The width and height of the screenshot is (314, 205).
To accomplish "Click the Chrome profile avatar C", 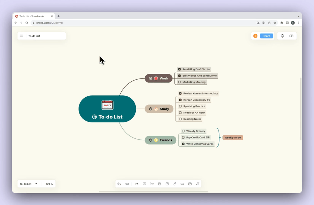I will click(x=293, y=23).
